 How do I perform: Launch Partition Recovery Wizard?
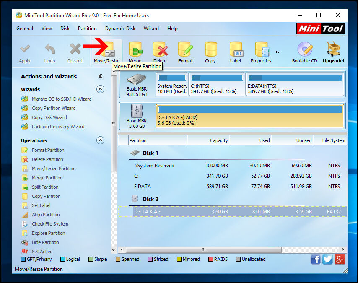(58, 127)
